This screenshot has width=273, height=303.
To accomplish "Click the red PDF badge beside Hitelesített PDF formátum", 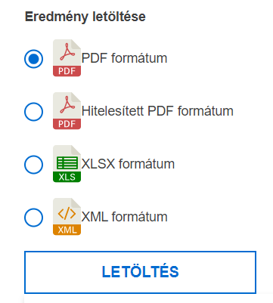I will point(67,124).
